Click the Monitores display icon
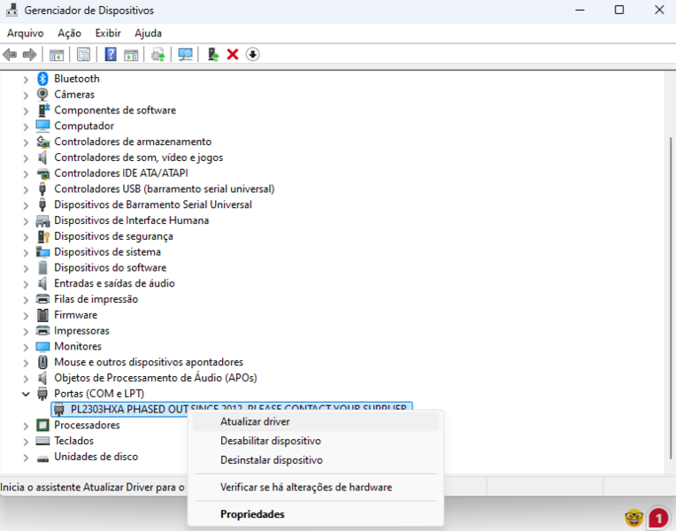Viewport: 676px width, 531px height. pyautogui.click(x=42, y=346)
